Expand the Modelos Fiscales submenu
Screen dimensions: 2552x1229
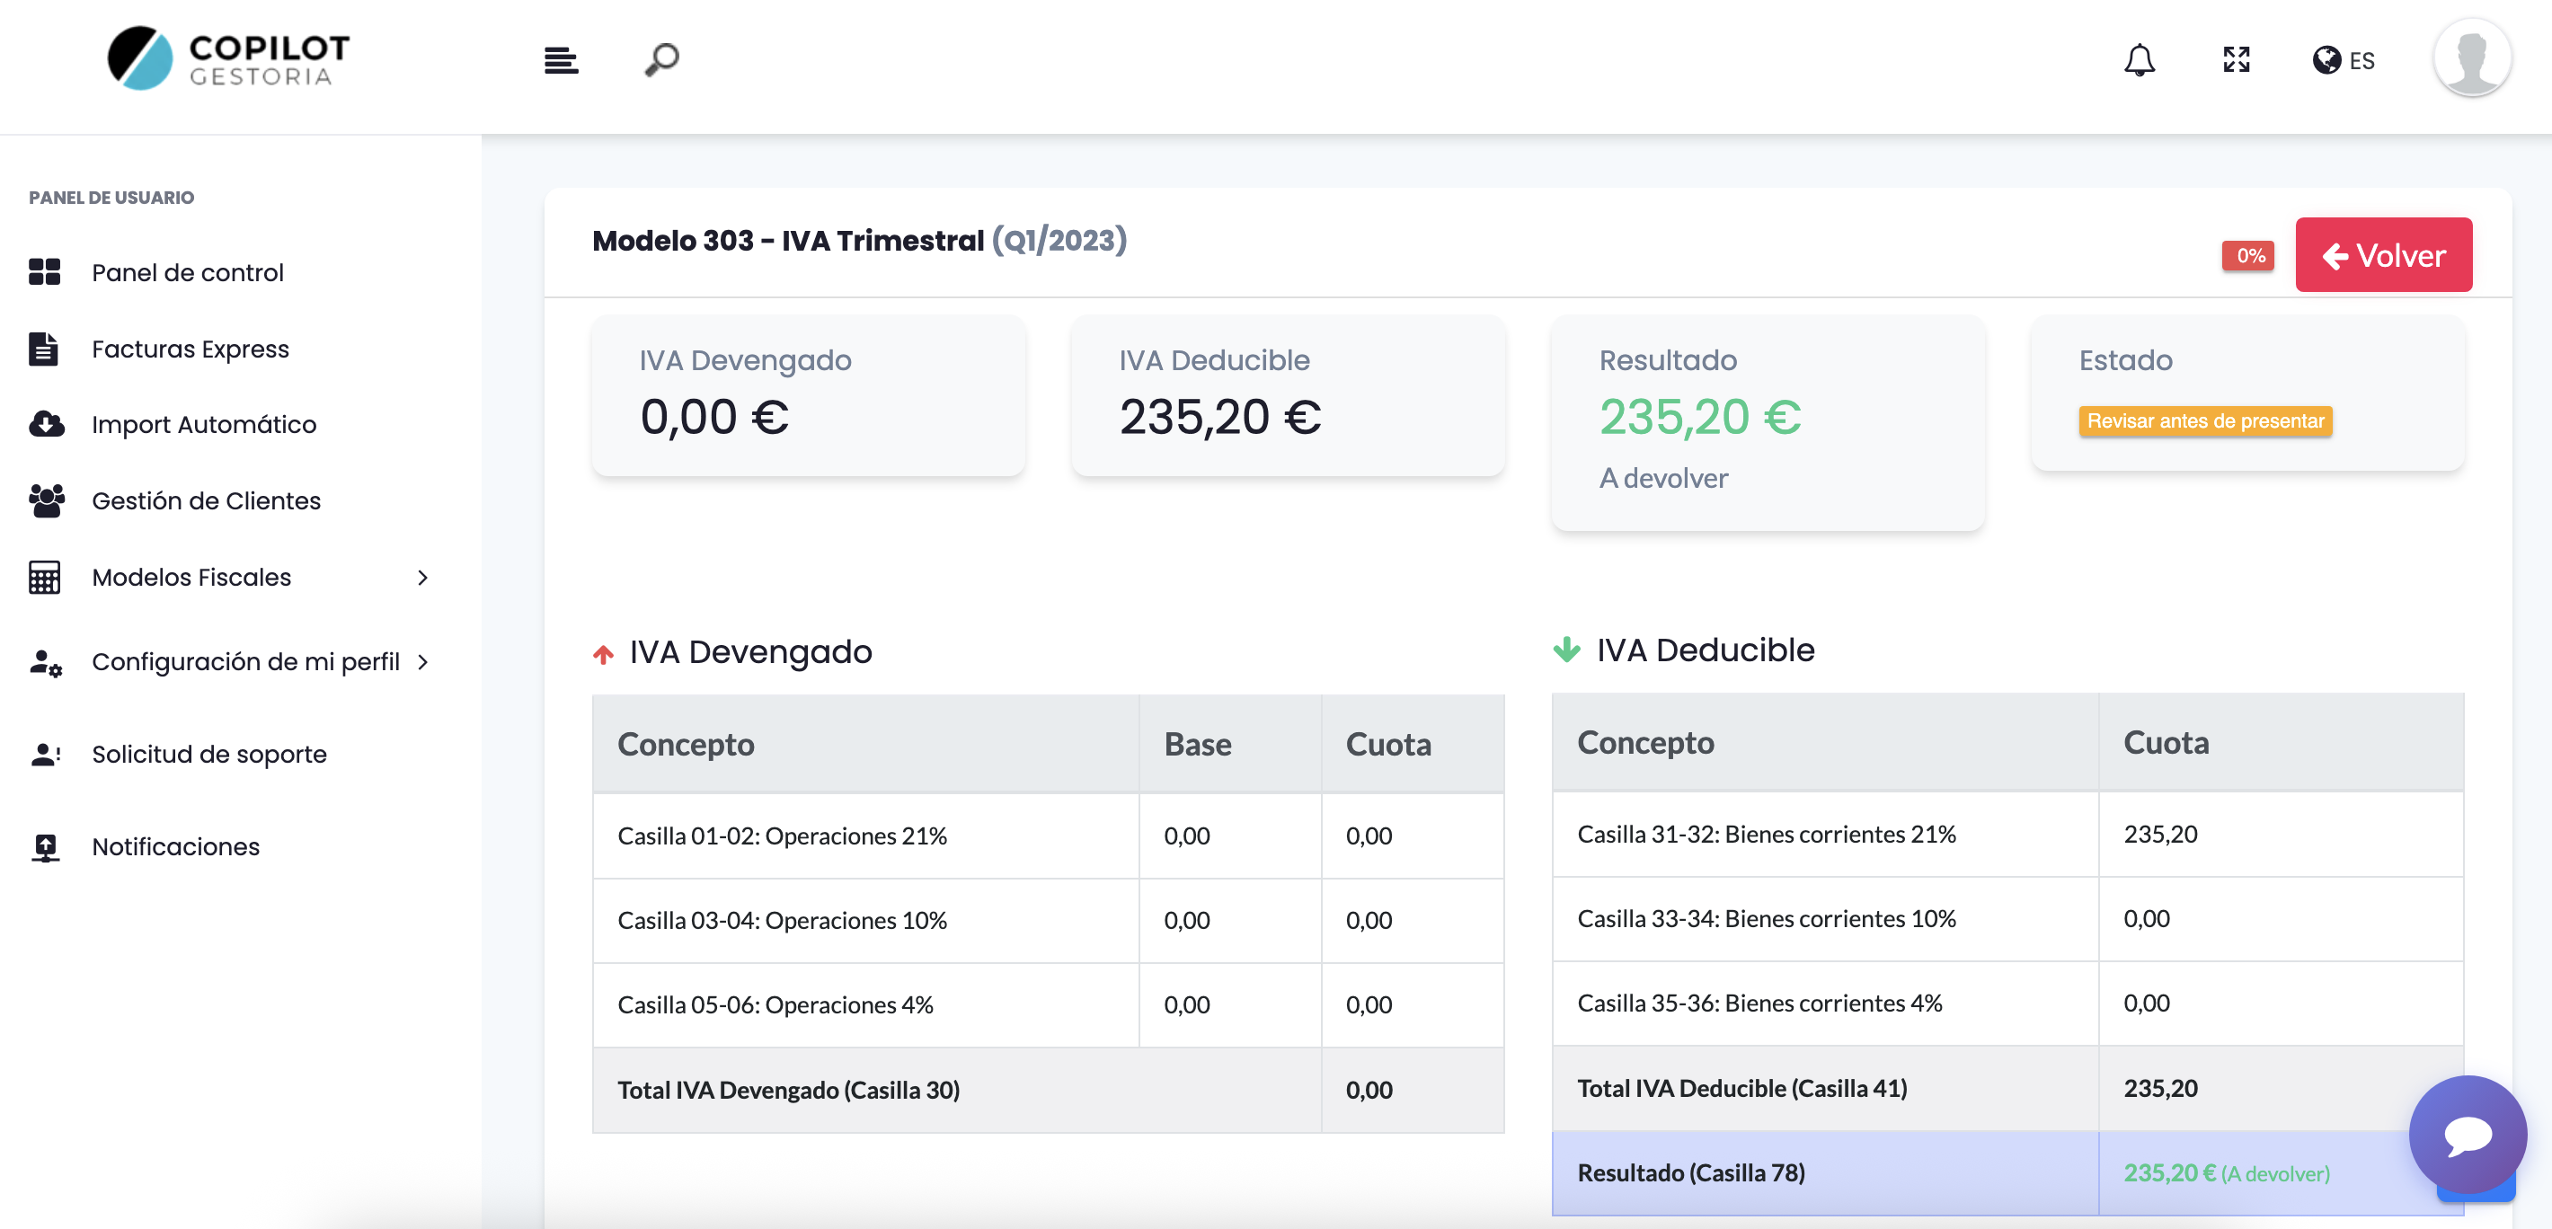[x=422, y=577]
